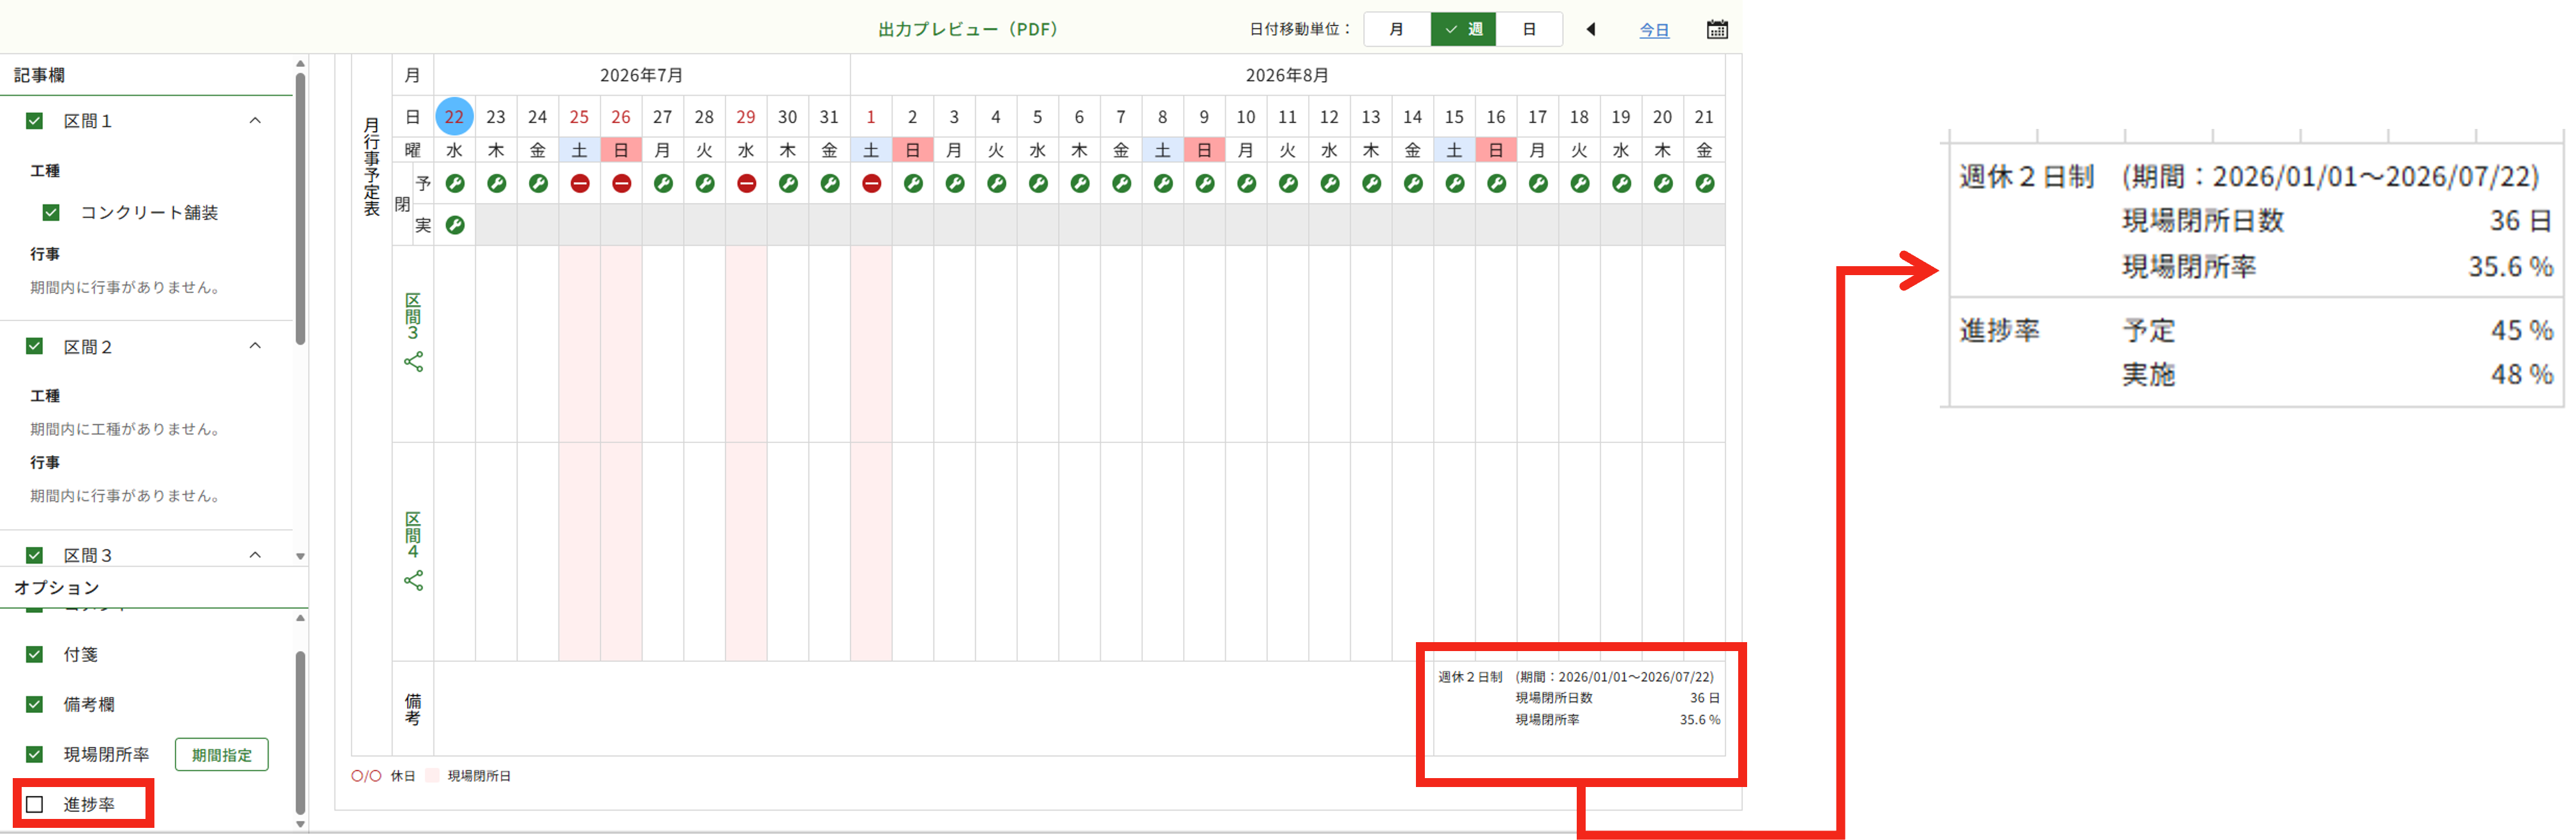Uncheck the 区間3 checkbox

click(x=34, y=555)
